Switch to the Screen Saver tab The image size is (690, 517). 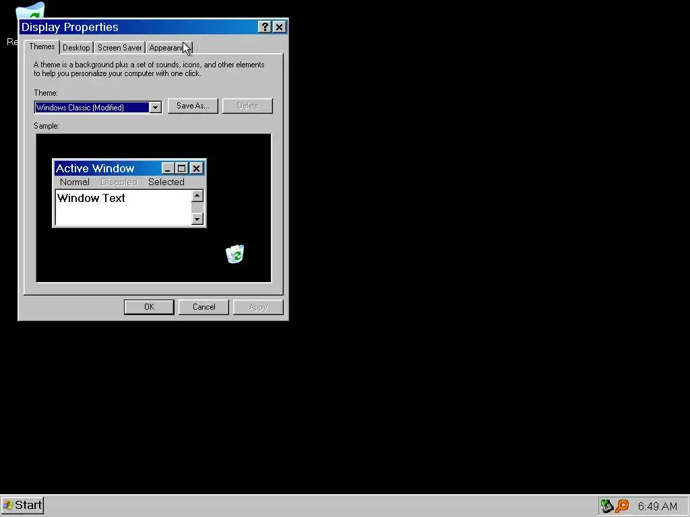point(120,48)
